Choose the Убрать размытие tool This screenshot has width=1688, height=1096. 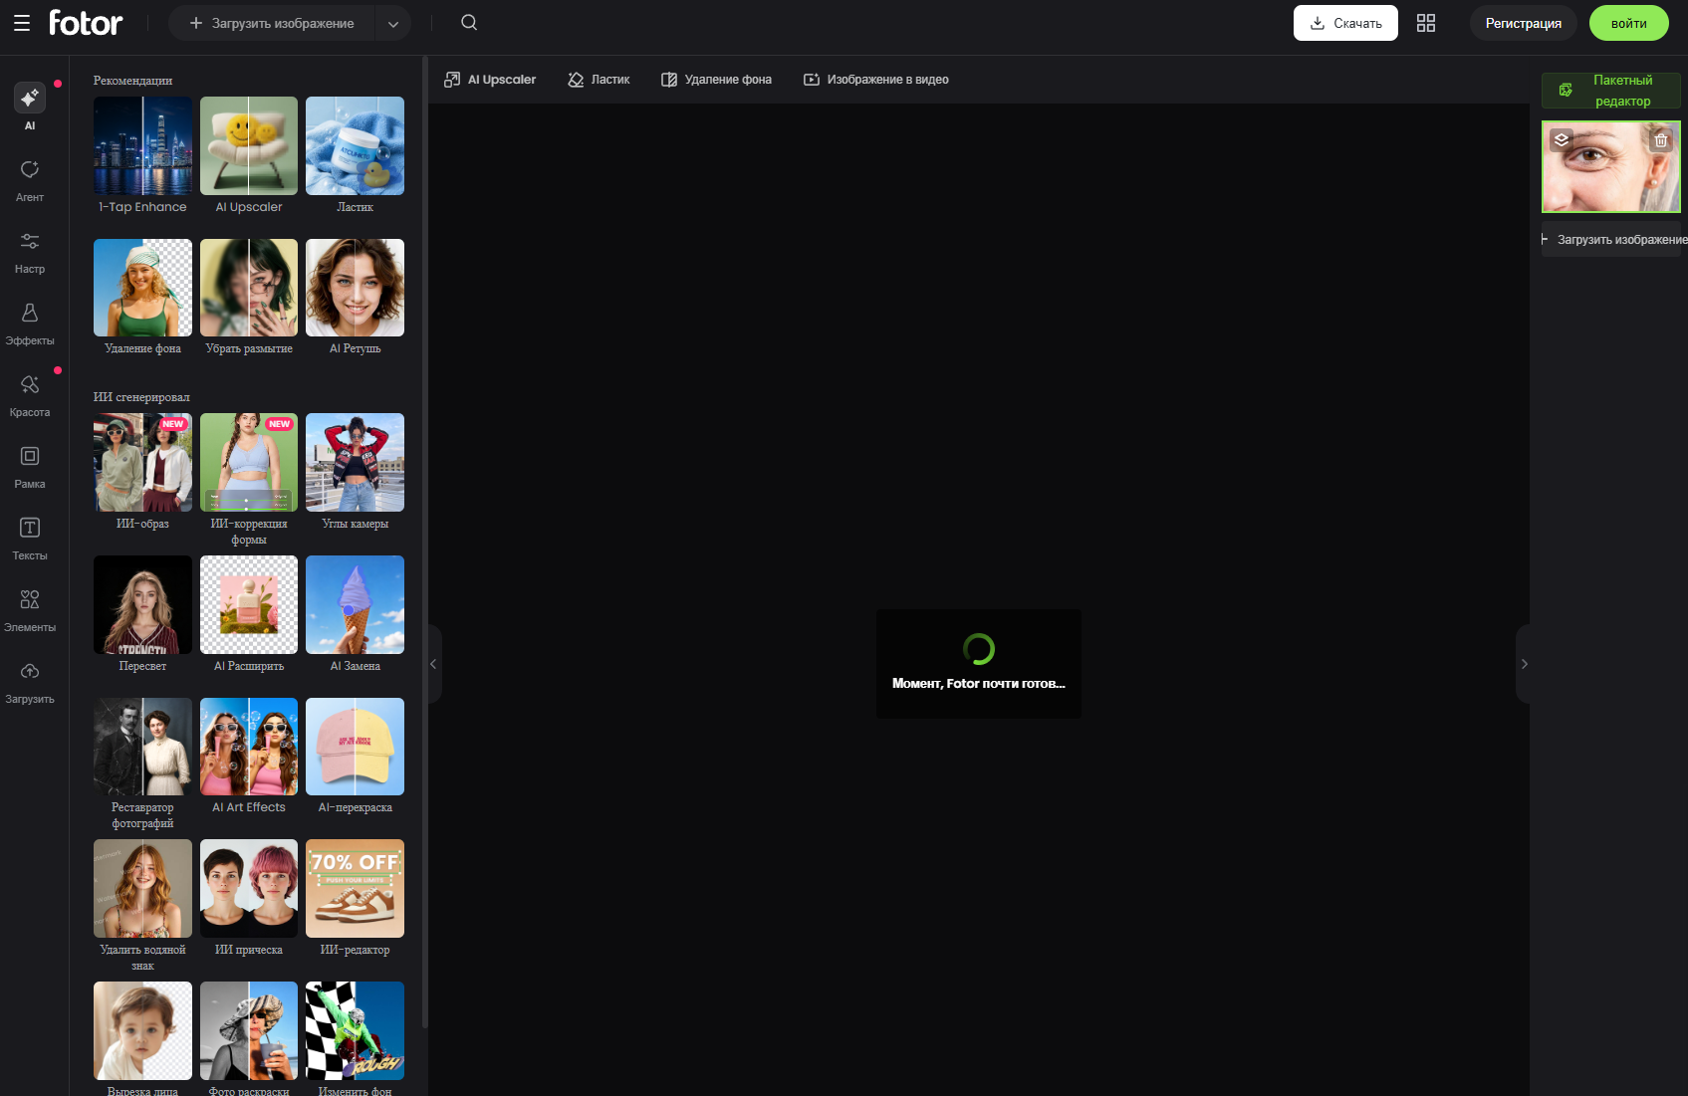pos(249,297)
